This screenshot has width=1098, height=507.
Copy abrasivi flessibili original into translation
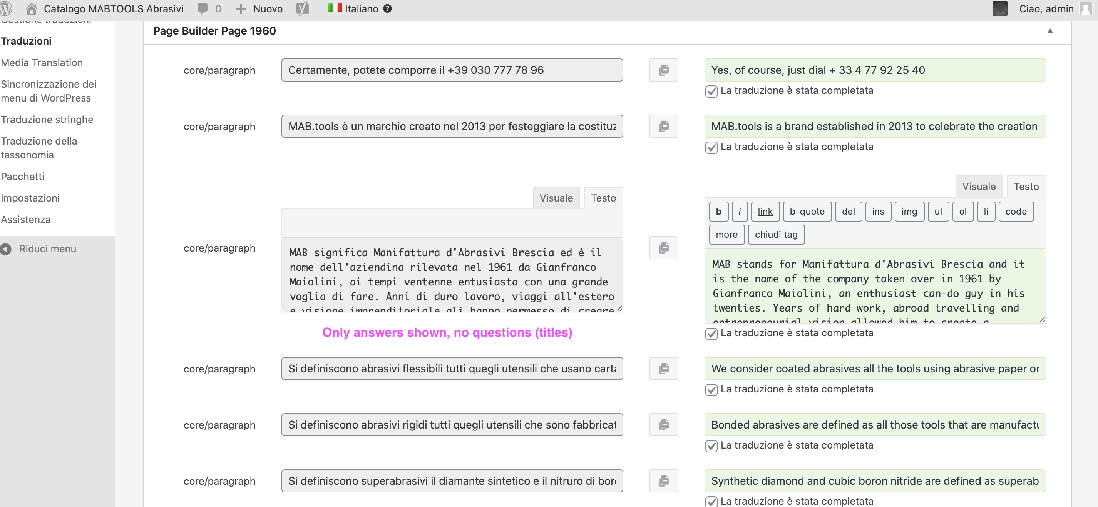coord(663,369)
